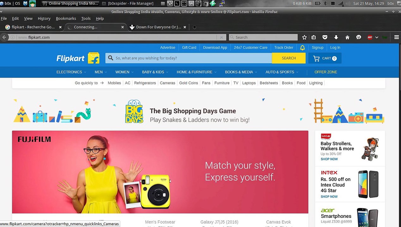Image resolution: width=401 pixels, height=227 pixels.
Task: Click the Adblock Plus ABP icon
Action: (370, 37)
